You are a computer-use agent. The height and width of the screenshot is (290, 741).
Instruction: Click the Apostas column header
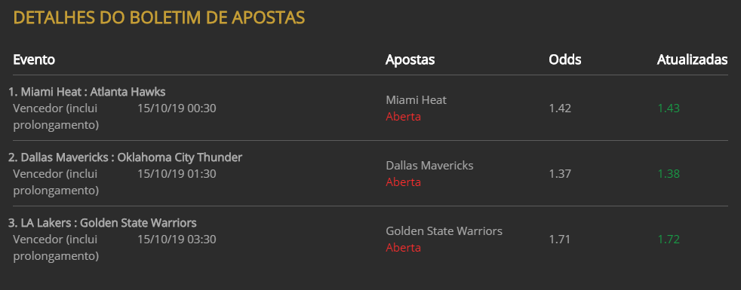click(410, 60)
